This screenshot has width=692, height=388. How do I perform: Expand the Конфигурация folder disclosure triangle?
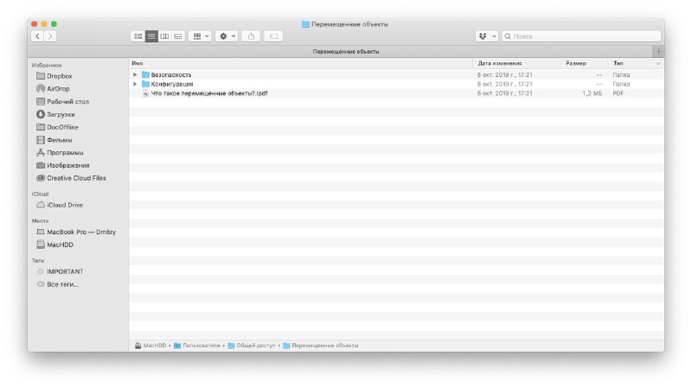coord(135,84)
